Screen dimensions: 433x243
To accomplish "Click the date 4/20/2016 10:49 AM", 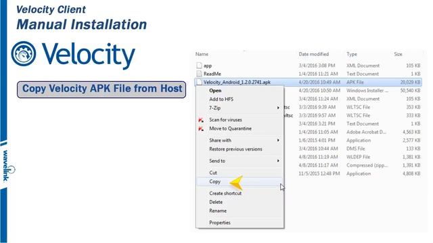I will 319,82.
